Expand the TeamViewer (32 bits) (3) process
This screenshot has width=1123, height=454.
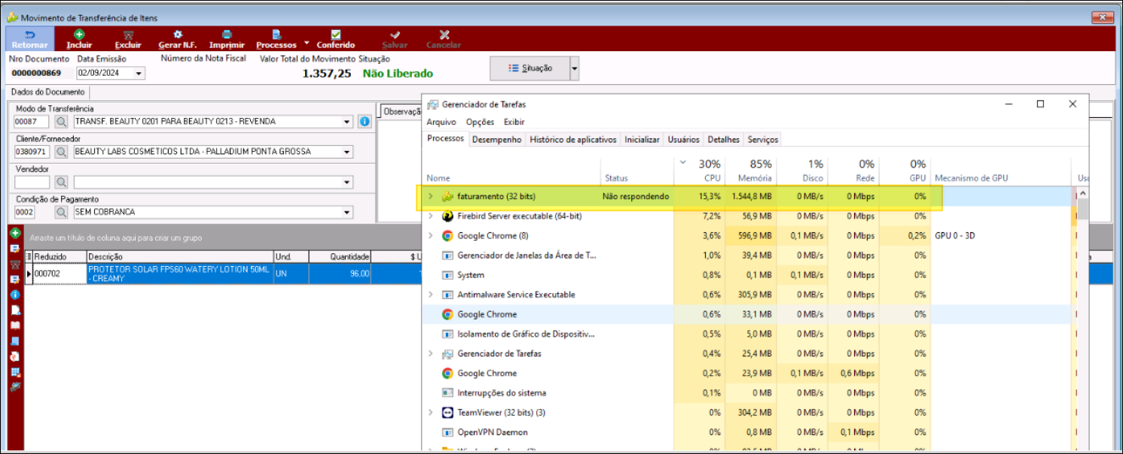(431, 413)
